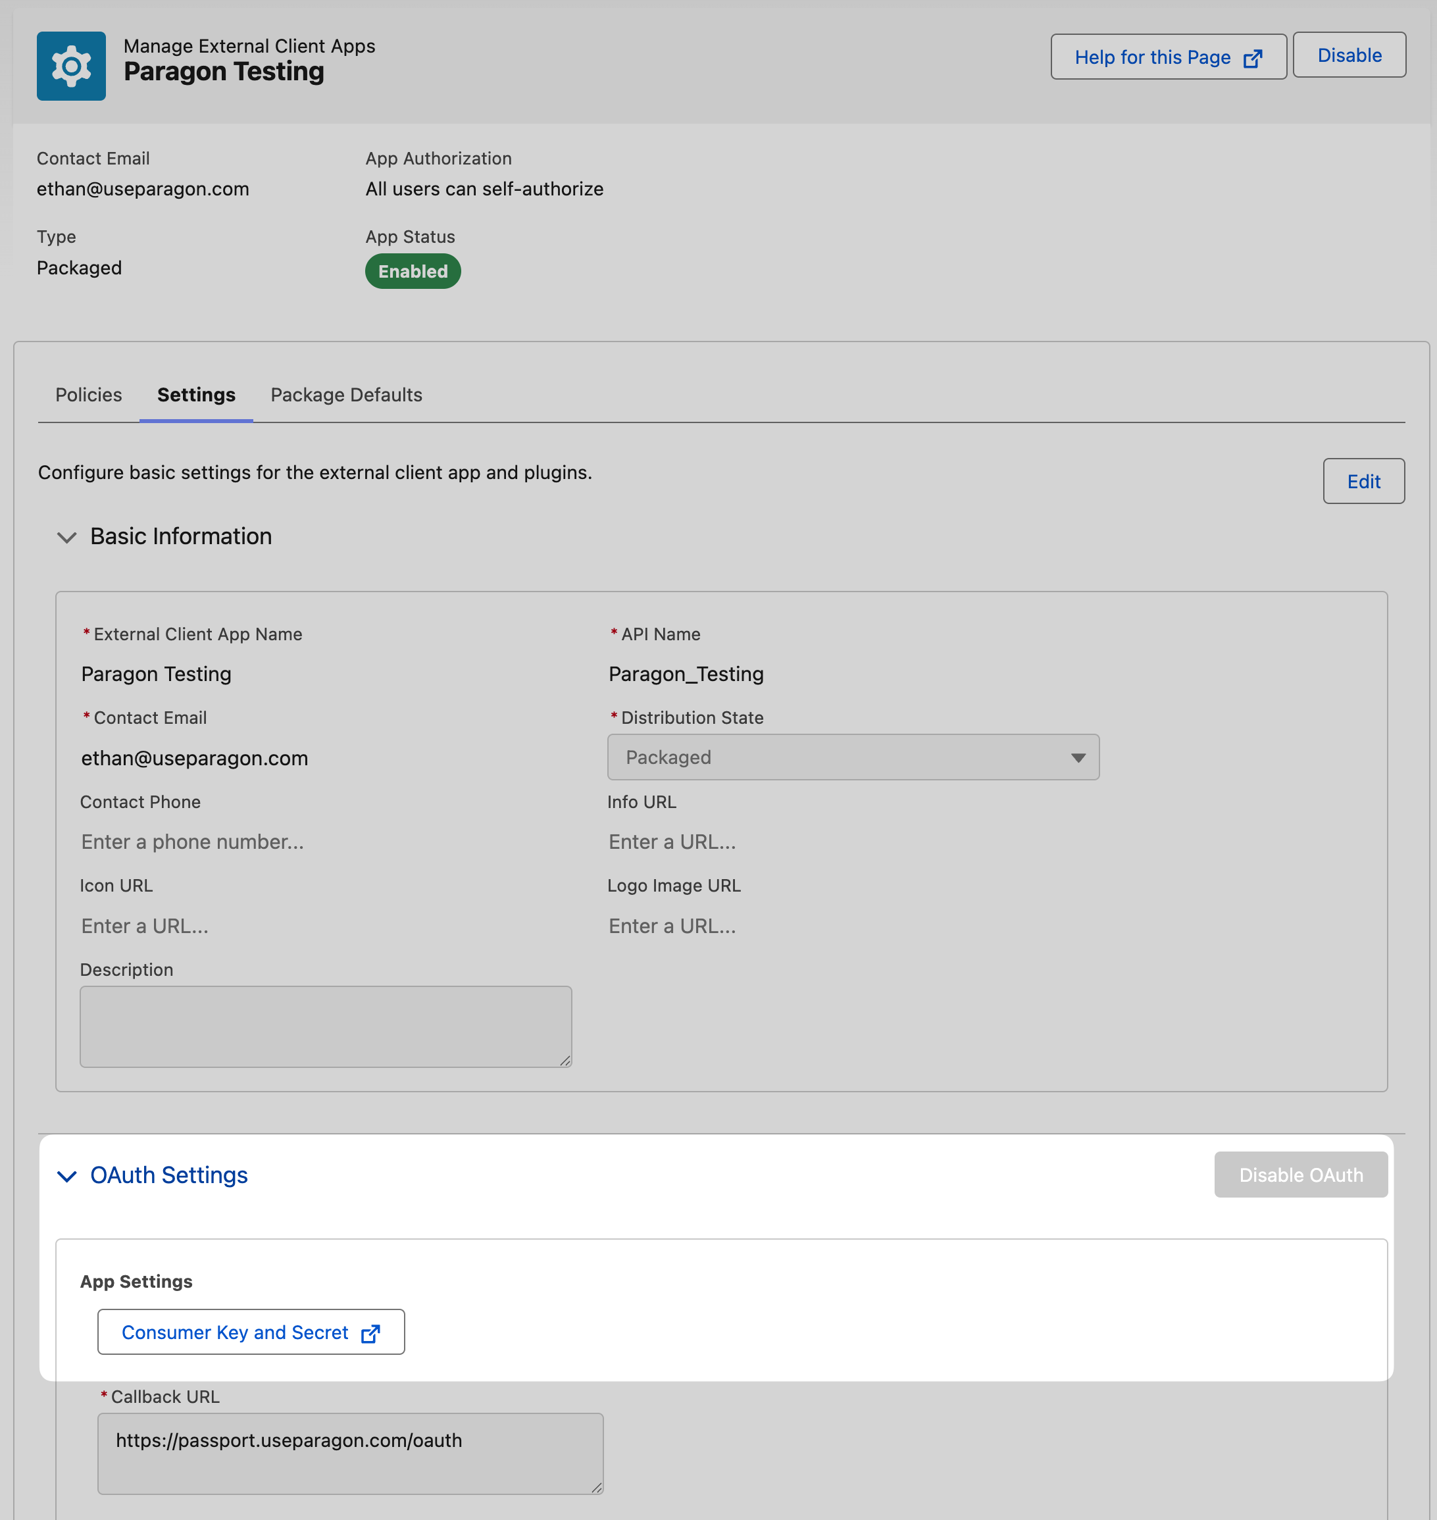Click into the Description text area

(326, 1026)
